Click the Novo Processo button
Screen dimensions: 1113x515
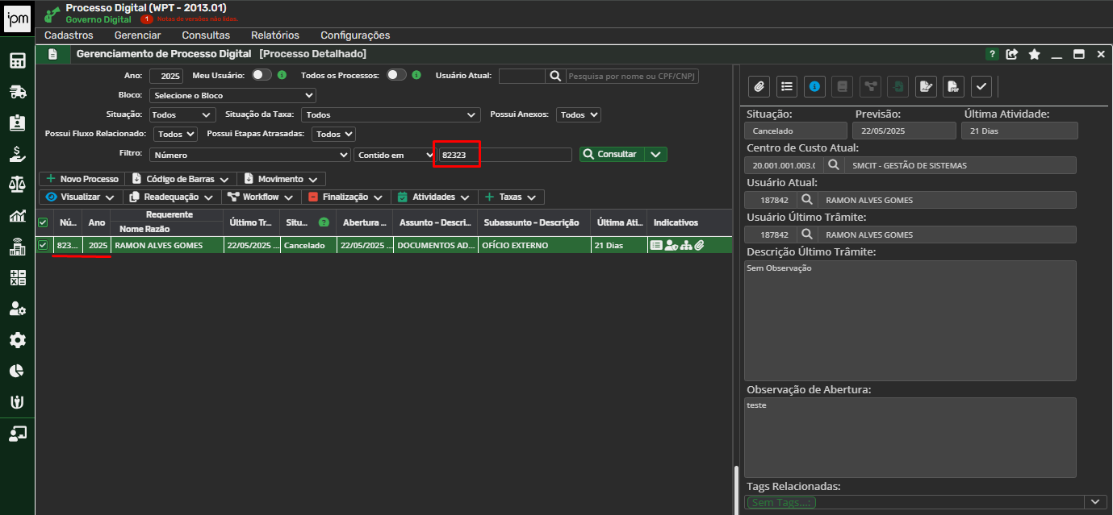point(82,179)
